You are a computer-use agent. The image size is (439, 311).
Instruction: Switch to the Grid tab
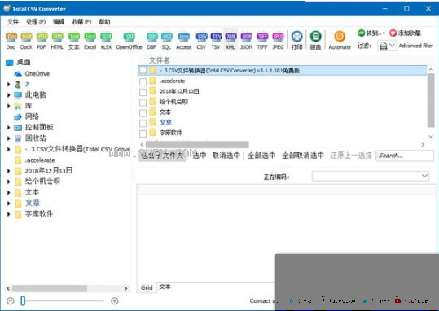[147, 287]
